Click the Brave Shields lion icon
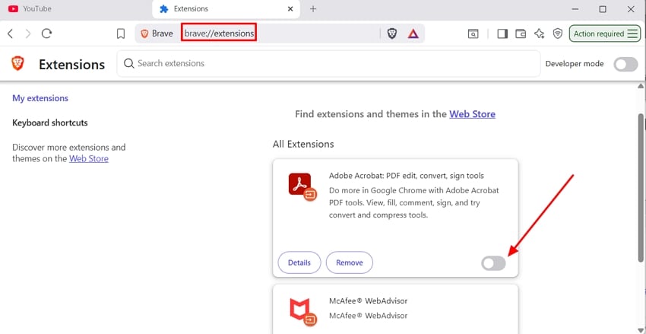The width and height of the screenshot is (646, 334). click(x=392, y=33)
